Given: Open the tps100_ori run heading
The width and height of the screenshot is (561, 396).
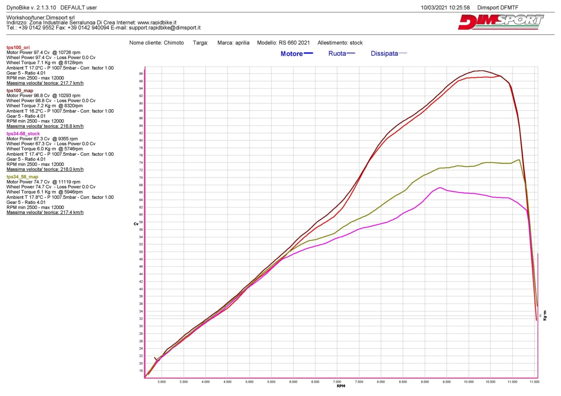Looking at the screenshot, I should coord(18,47).
